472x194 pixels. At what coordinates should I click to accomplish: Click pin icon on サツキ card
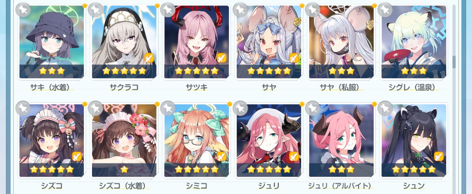click(x=168, y=9)
